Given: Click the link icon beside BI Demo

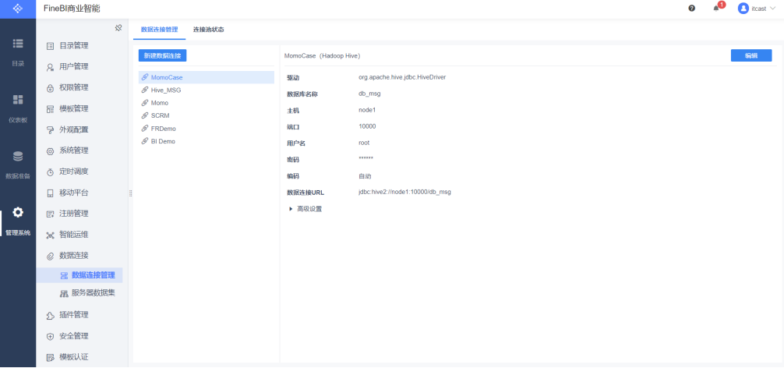Looking at the screenshot, I should [x=144, y=141].
